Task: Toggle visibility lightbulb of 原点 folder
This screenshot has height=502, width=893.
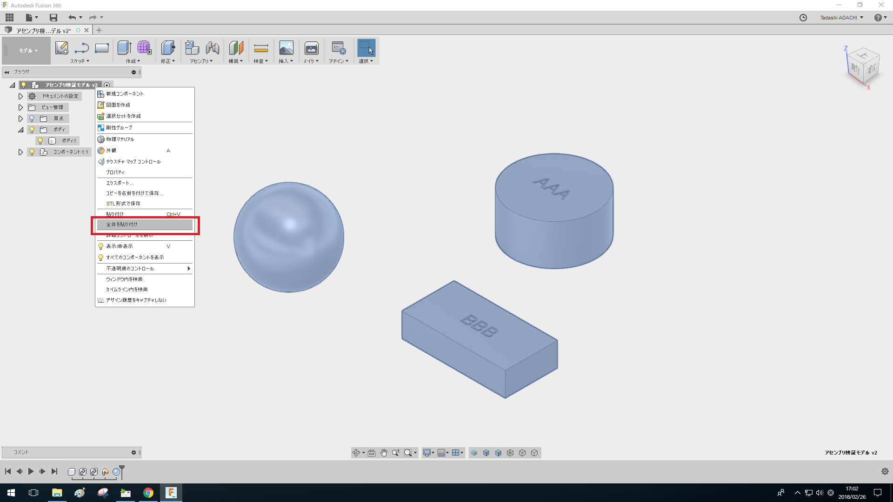Action: [x=32, y=119]
